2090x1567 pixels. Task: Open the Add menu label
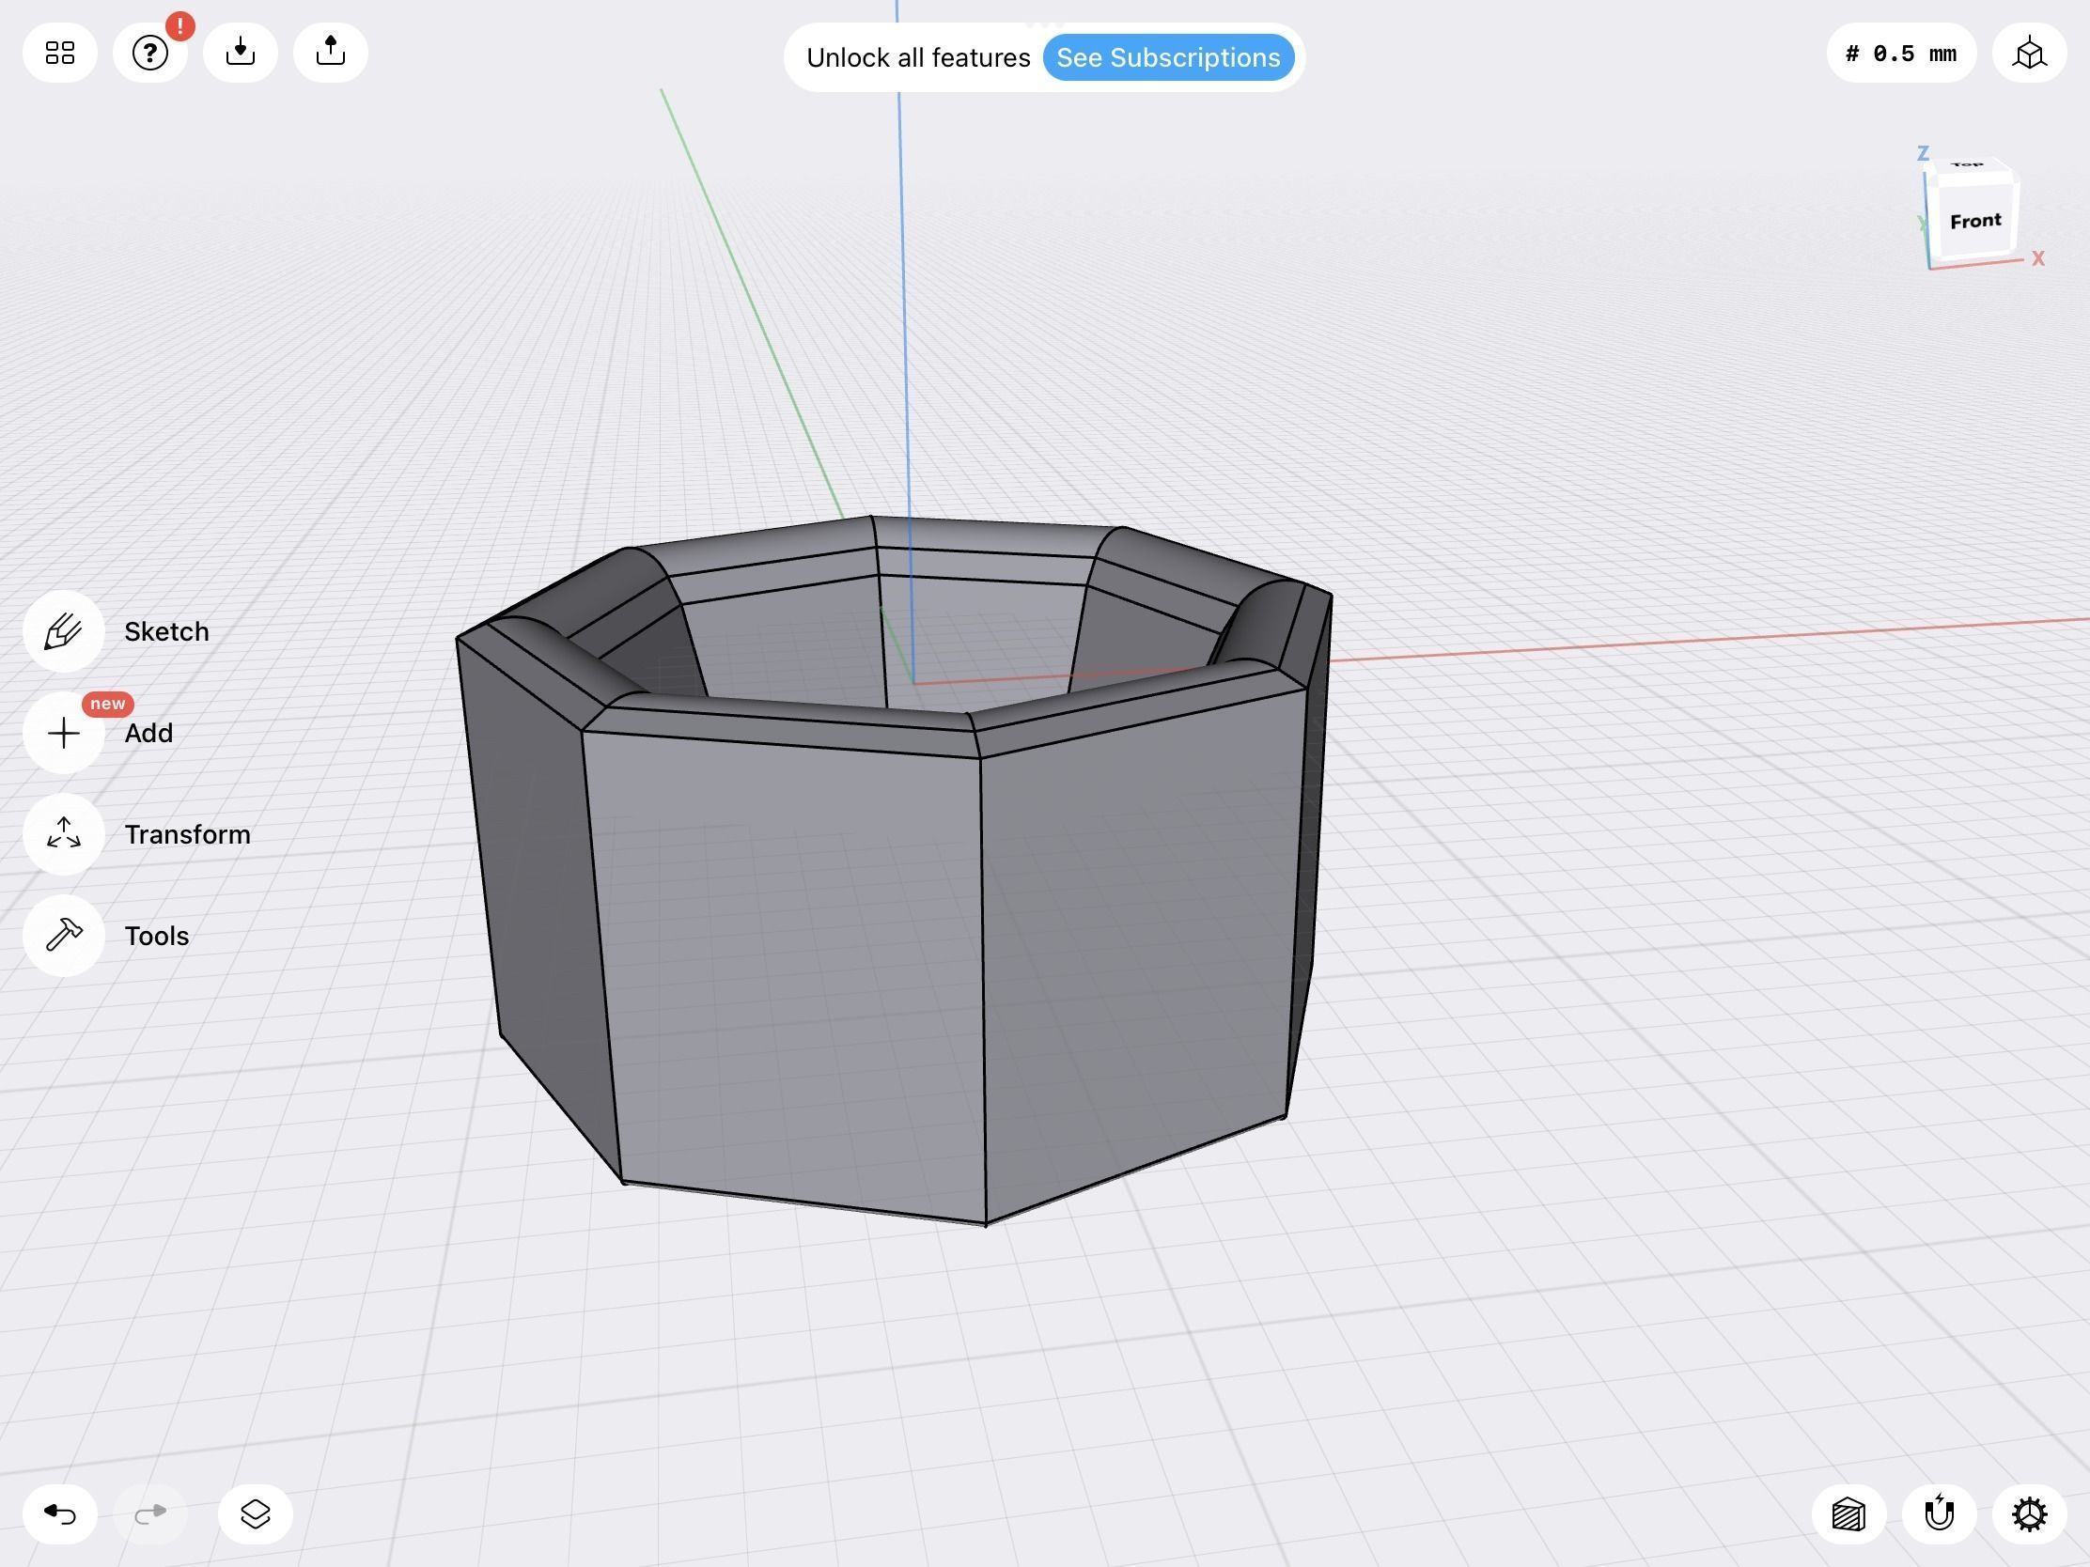click(x=148, y=733)
